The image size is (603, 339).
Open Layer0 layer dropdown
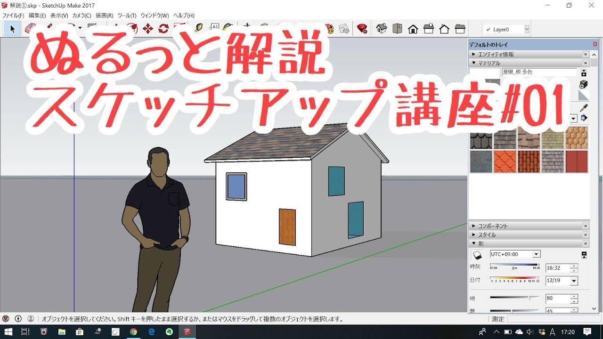click(x=527, y=29)
